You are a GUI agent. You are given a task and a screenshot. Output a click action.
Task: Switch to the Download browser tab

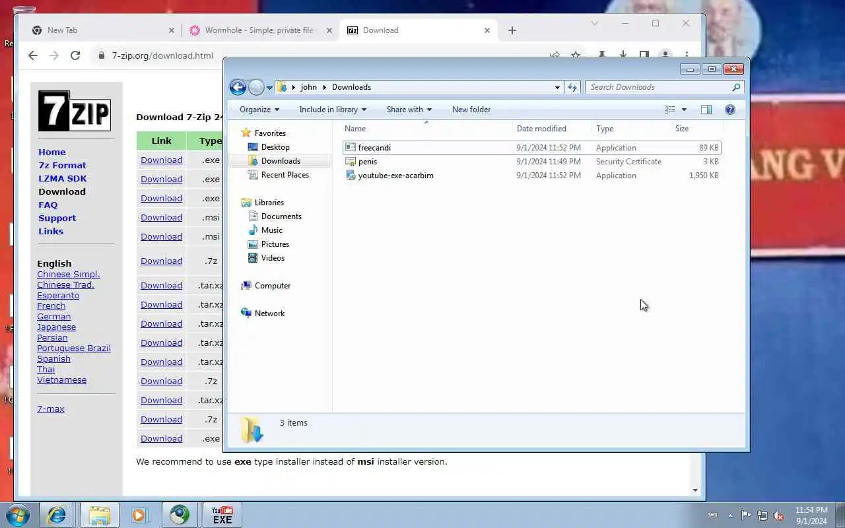pyautogui.click(x=418, y=30)
